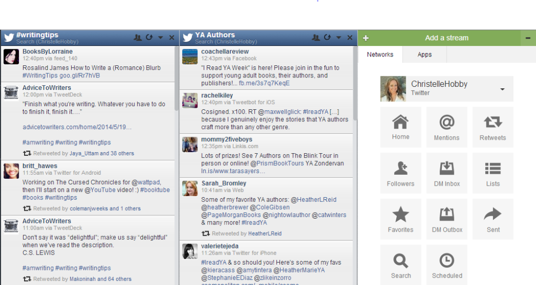Open the Scheduled clock stream
The width and height of the screenshot is (536, 285).
coord(446,265)
